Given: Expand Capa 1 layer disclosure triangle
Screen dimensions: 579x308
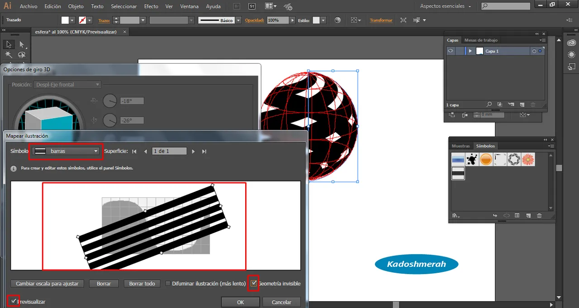Looking at the screenshot, I should point(470,51).
